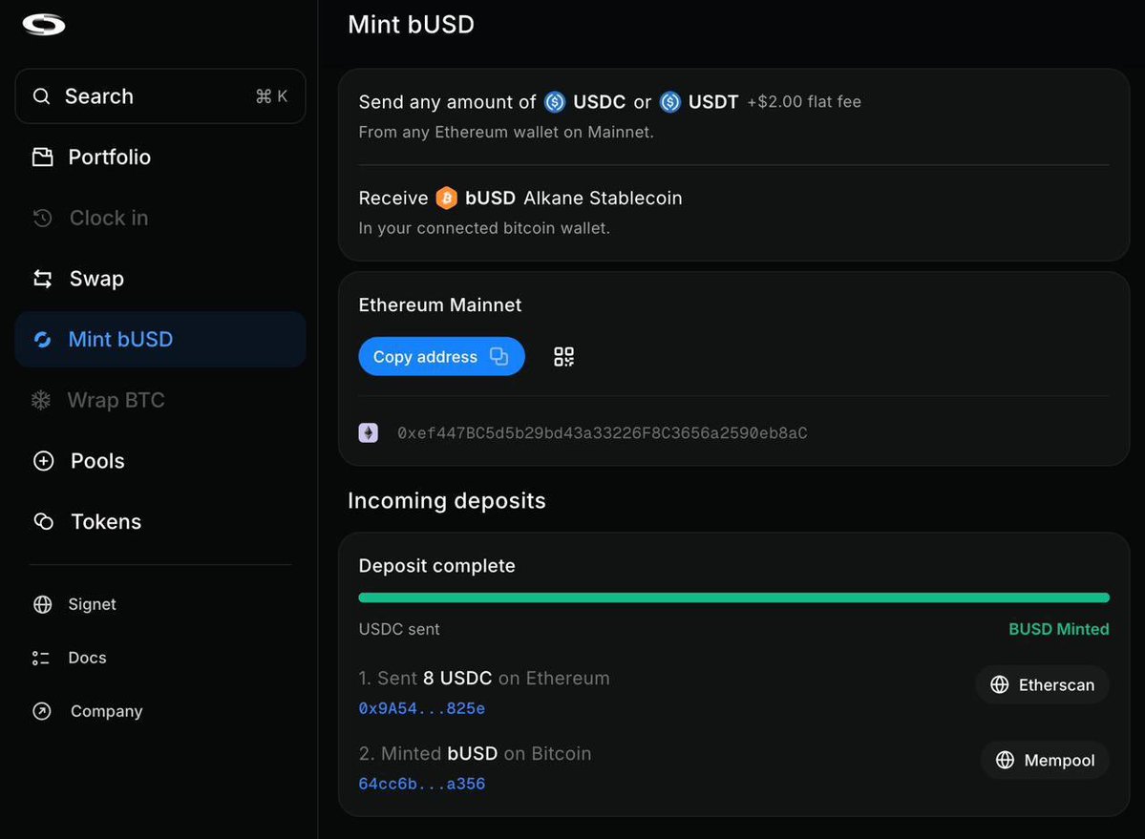This screenshot has width=1145, height=839.
Task: Show the QR code for address
Action: 563,357
